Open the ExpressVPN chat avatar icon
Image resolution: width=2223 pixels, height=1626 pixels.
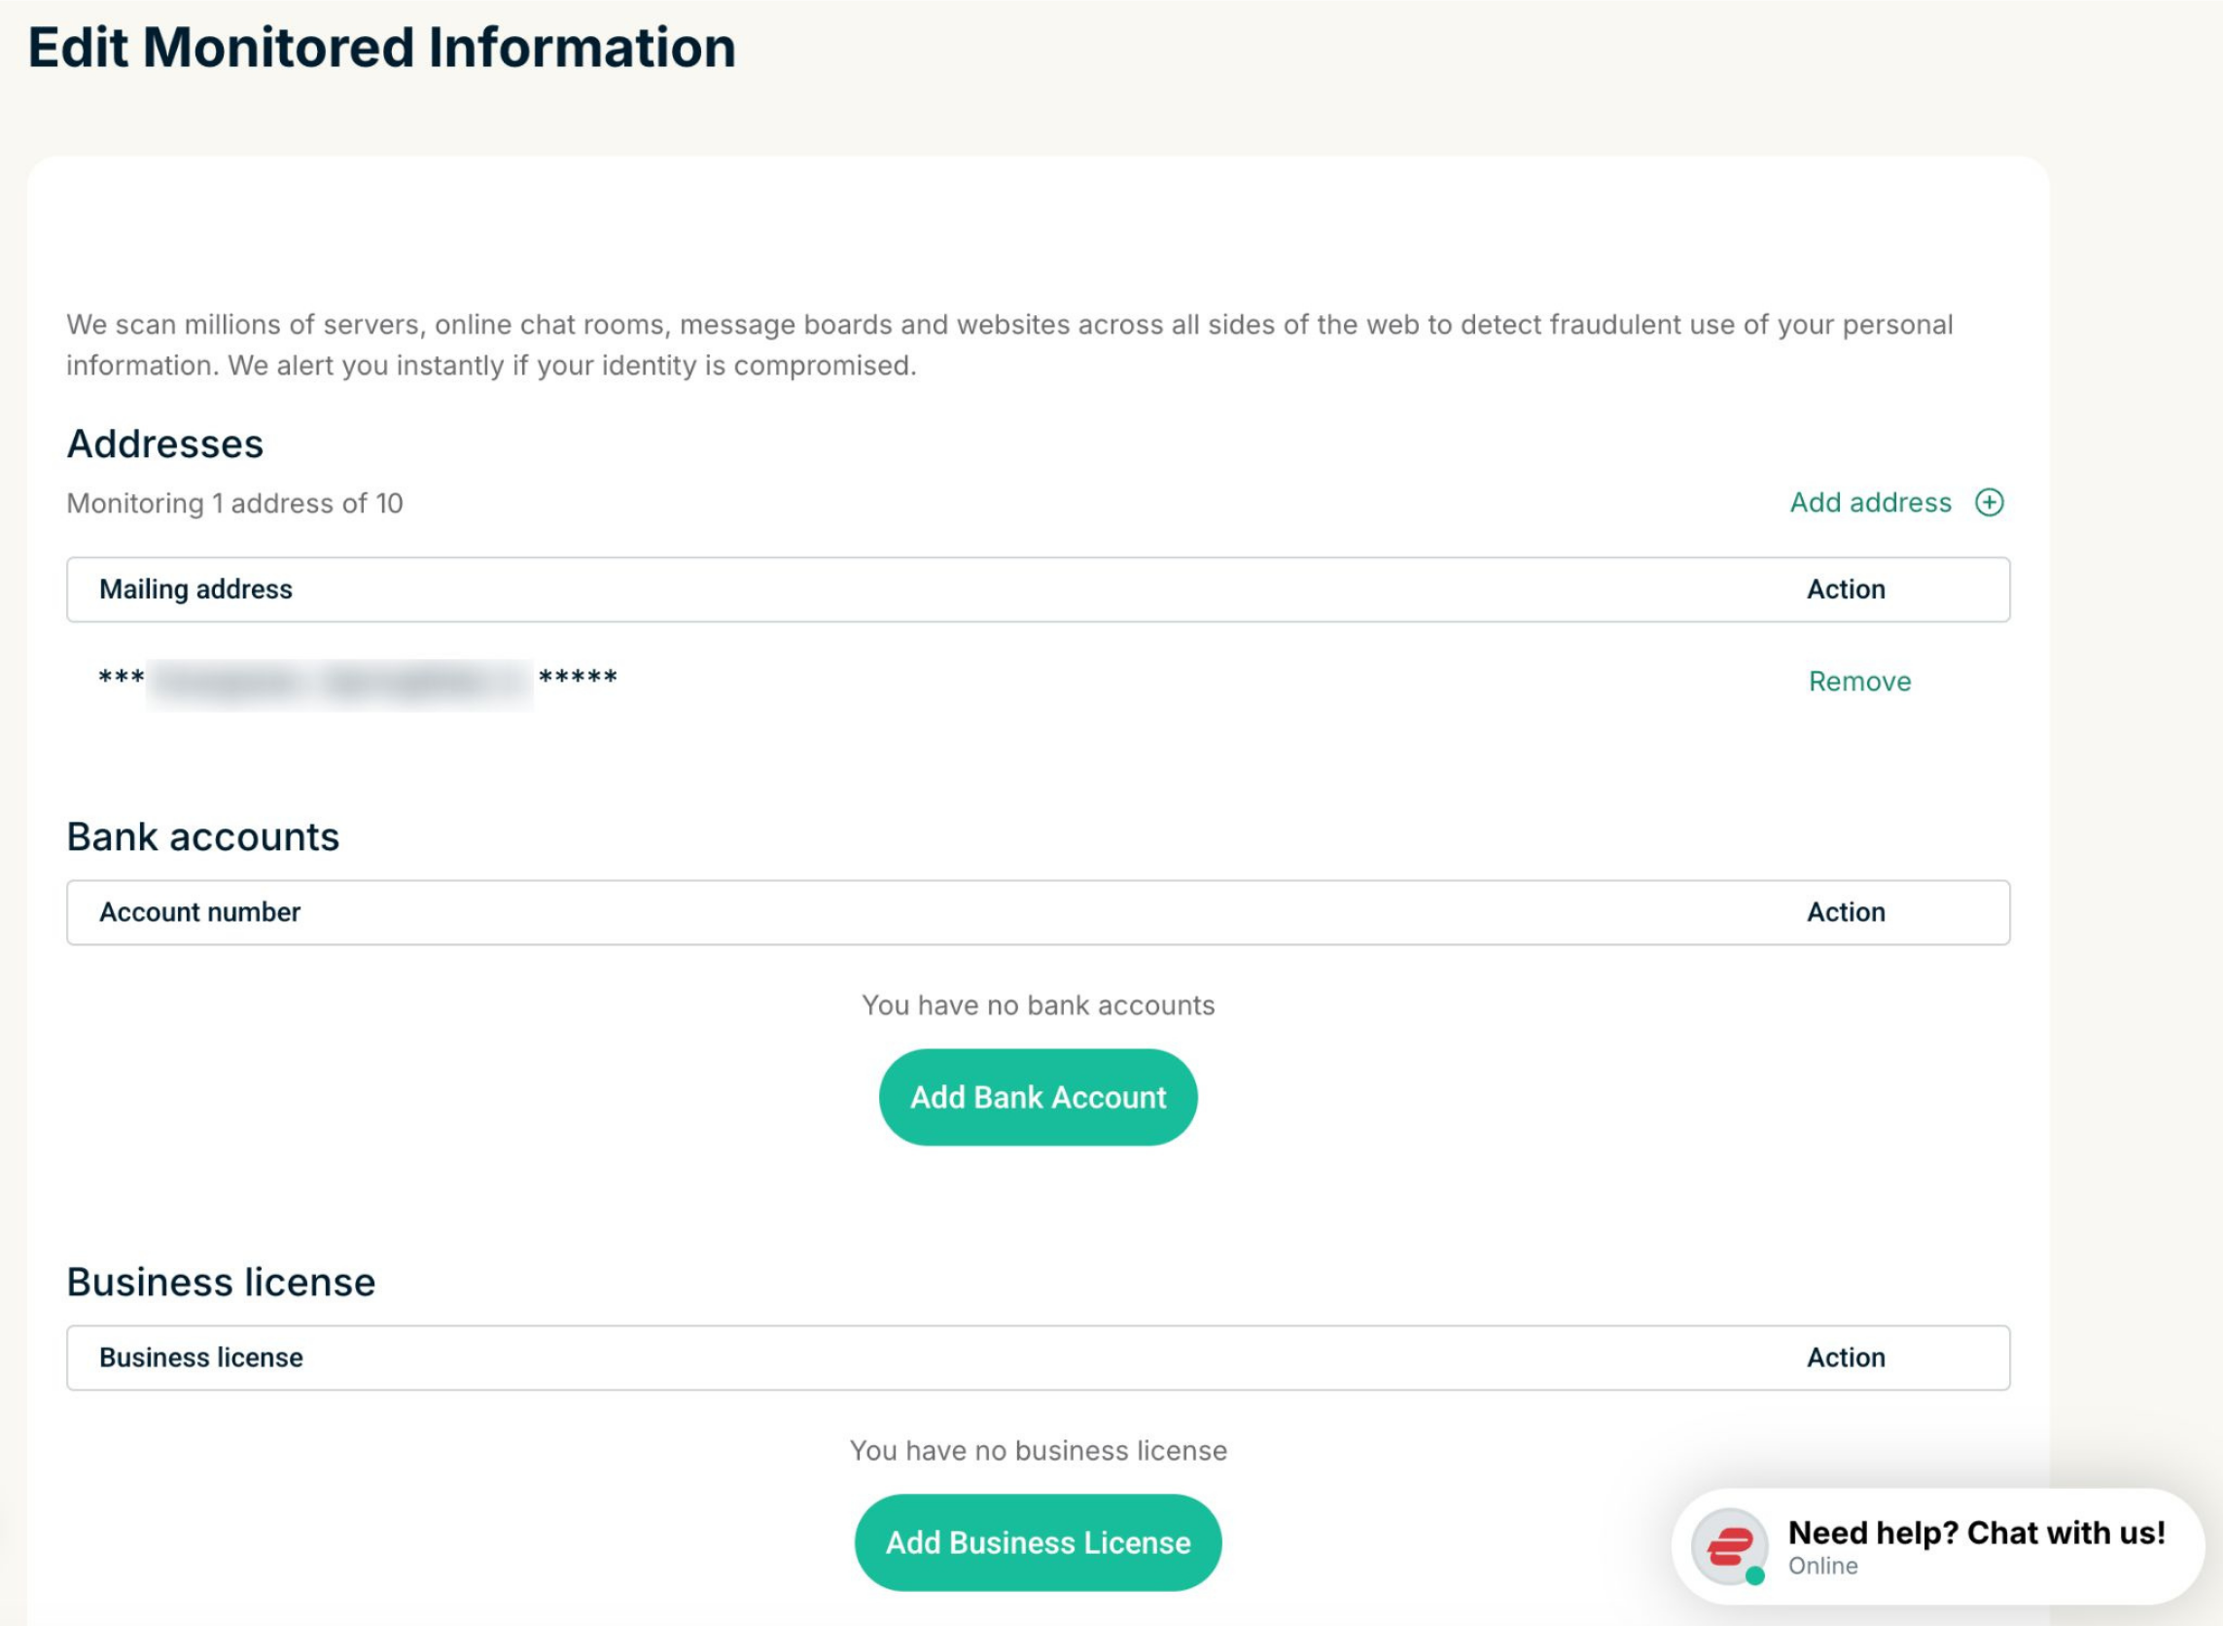(x=1729, y=1546)
